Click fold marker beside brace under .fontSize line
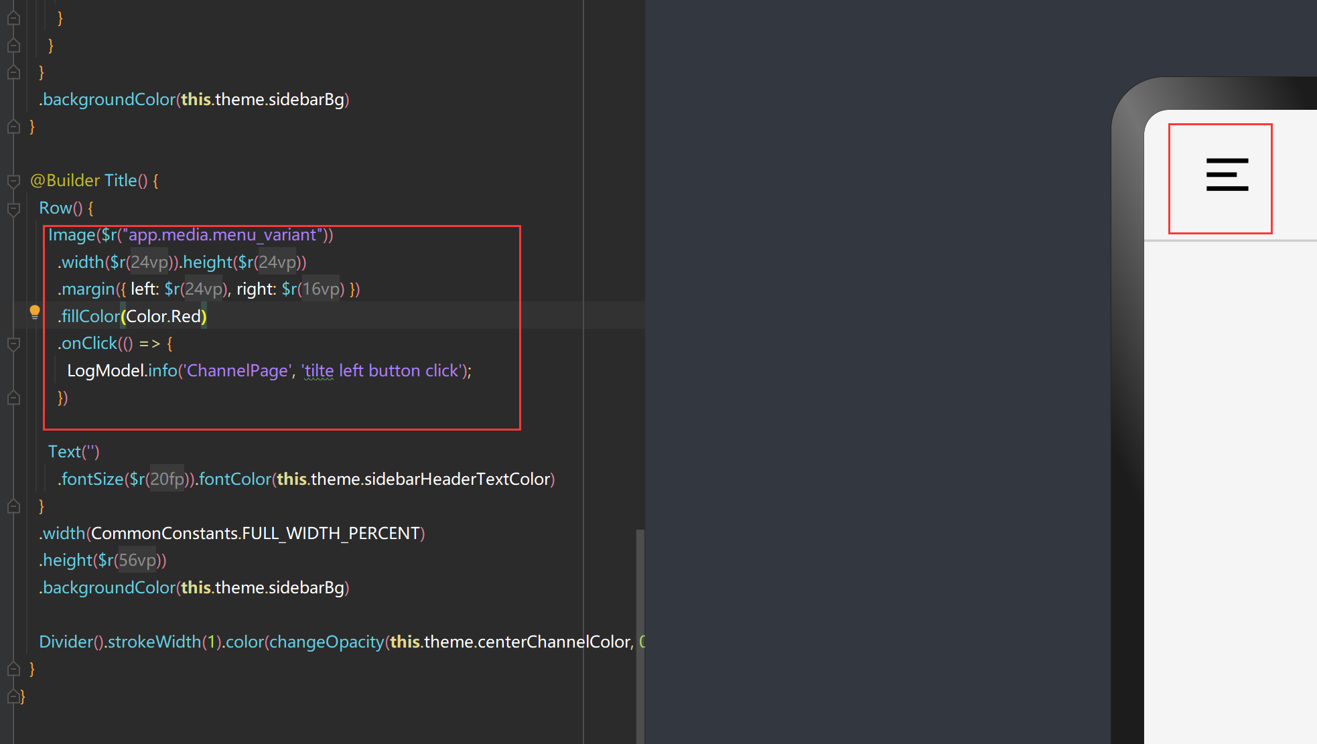 click(13, 506)
